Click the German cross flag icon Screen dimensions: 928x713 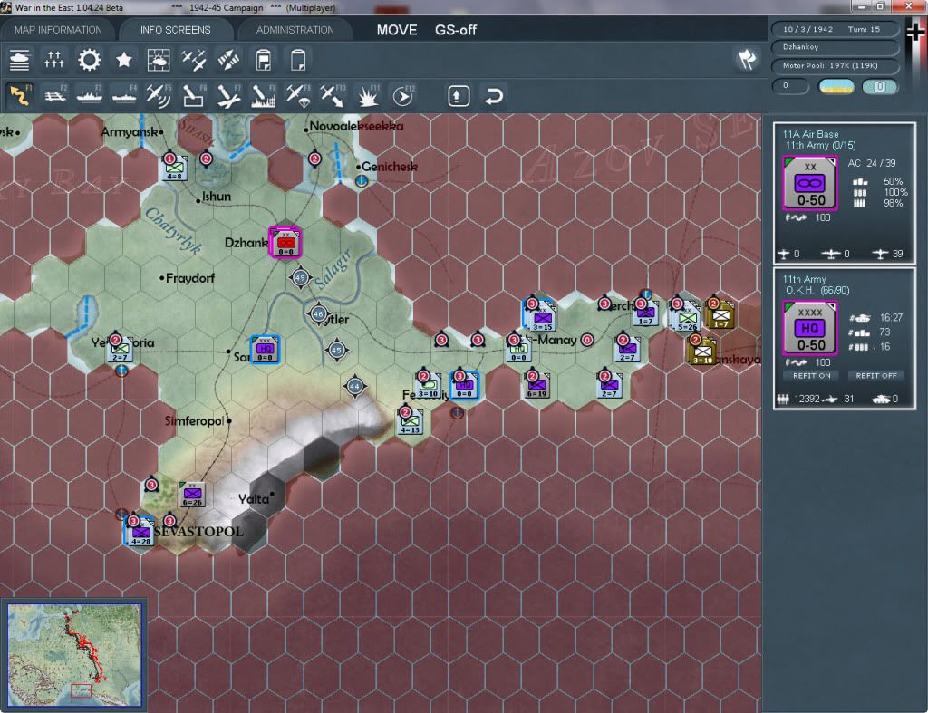pos(915,31)
